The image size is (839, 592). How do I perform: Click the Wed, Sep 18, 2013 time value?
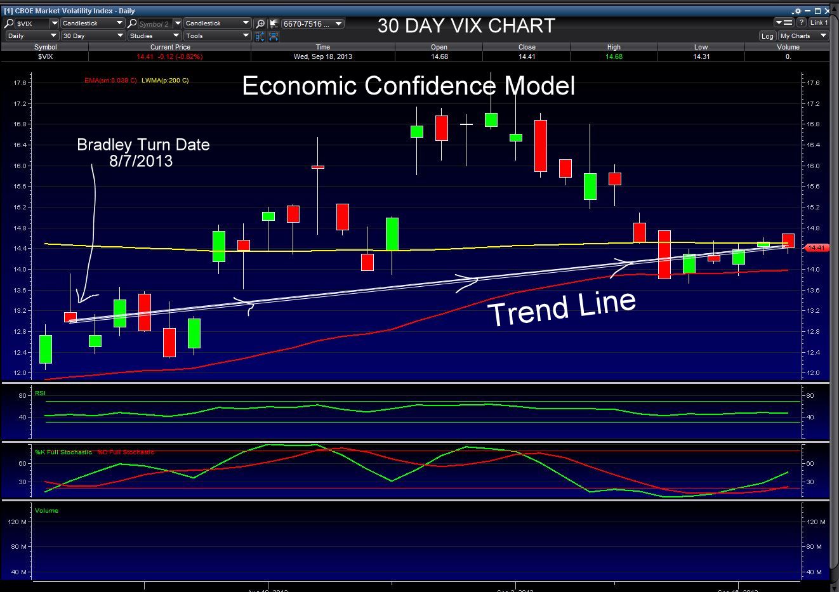point(323,56)
